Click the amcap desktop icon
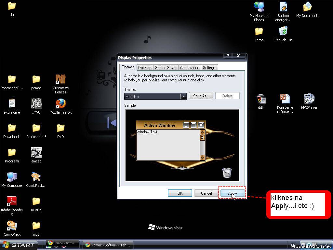Viewport: 333px width, 250px height. coord(36,153)
